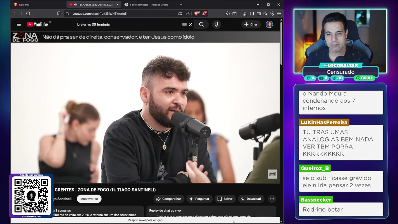Switch to the Pesquisa Google tab

click(149, 5)
